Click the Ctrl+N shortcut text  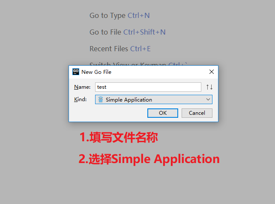pyautogui.click(x=138, y=15)
